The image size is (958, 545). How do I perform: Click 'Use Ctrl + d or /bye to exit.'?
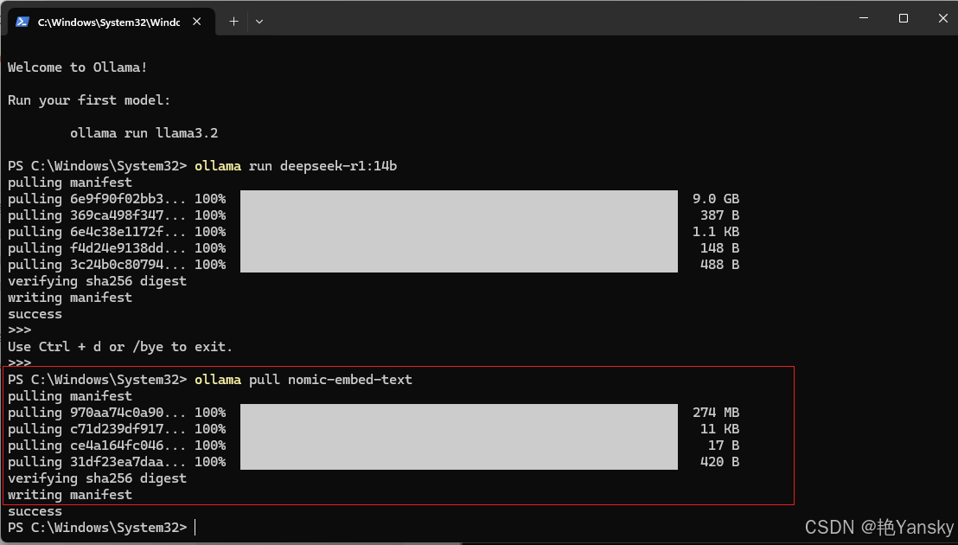click(x=120, y=347)
